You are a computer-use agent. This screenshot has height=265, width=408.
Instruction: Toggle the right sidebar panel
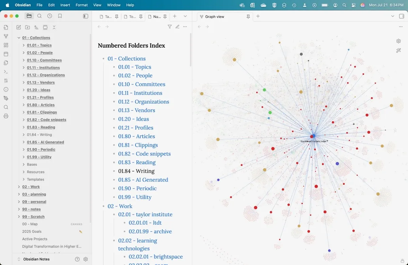pyautogui.click(x=402, y=16)
